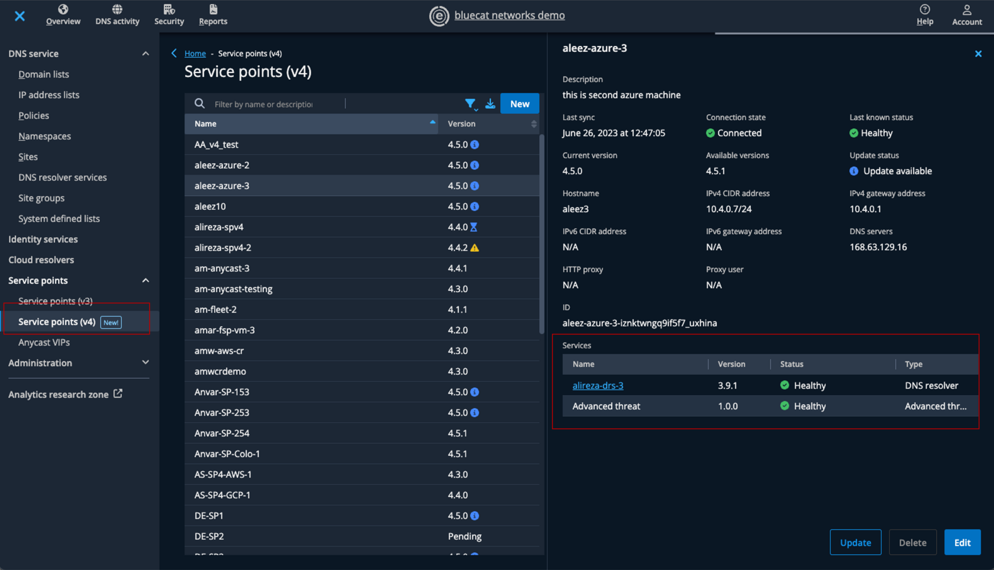This screenshot has width=994, height=570.
Task: View version info icon next to aleez-azure-2
Action: [474, 165]
